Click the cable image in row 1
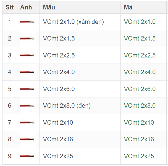Image resolution: width=168 pixels, height=166 pixels. 27,22
